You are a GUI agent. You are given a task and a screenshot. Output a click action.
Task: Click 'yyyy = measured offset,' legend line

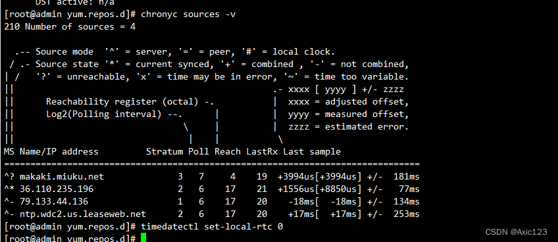(x=348, y=114)
